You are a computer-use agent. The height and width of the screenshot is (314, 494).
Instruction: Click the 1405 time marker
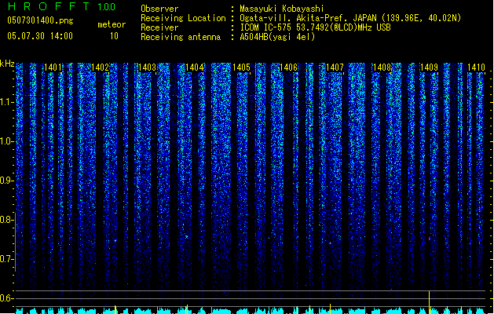click(x=241, y=68)
